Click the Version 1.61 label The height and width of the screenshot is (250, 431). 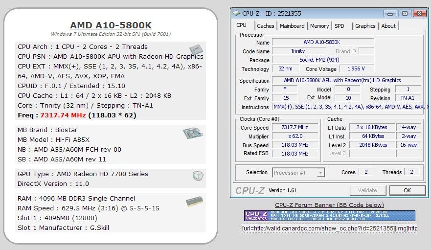[x=282, y=190]
